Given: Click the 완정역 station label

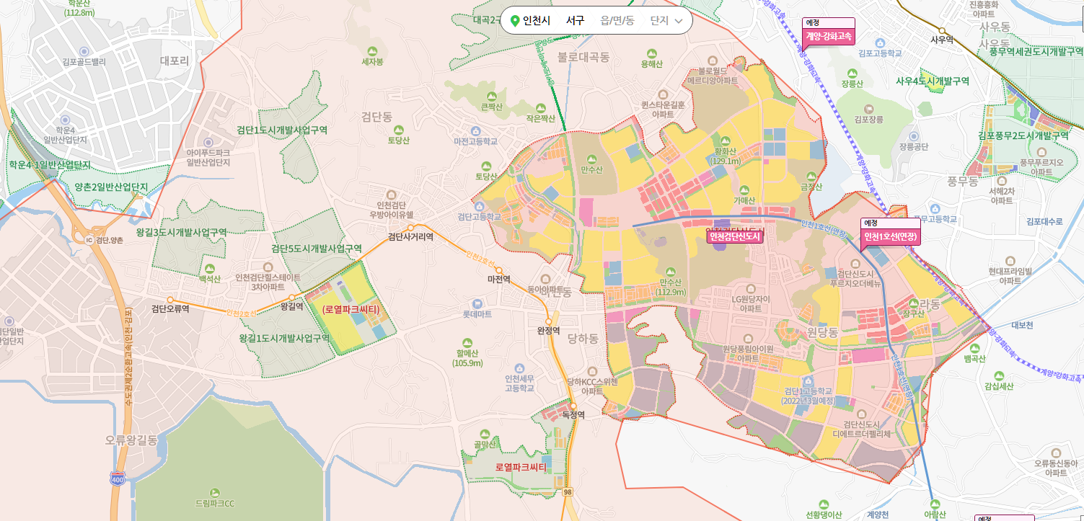Looking at the screenshot, I should pyautogui.click(x=549, y=330).
